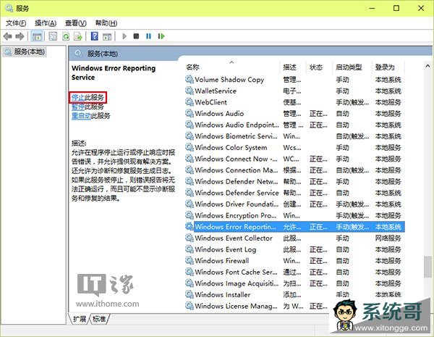Select Windows Driver Foundati... service row

coord(294,204)
